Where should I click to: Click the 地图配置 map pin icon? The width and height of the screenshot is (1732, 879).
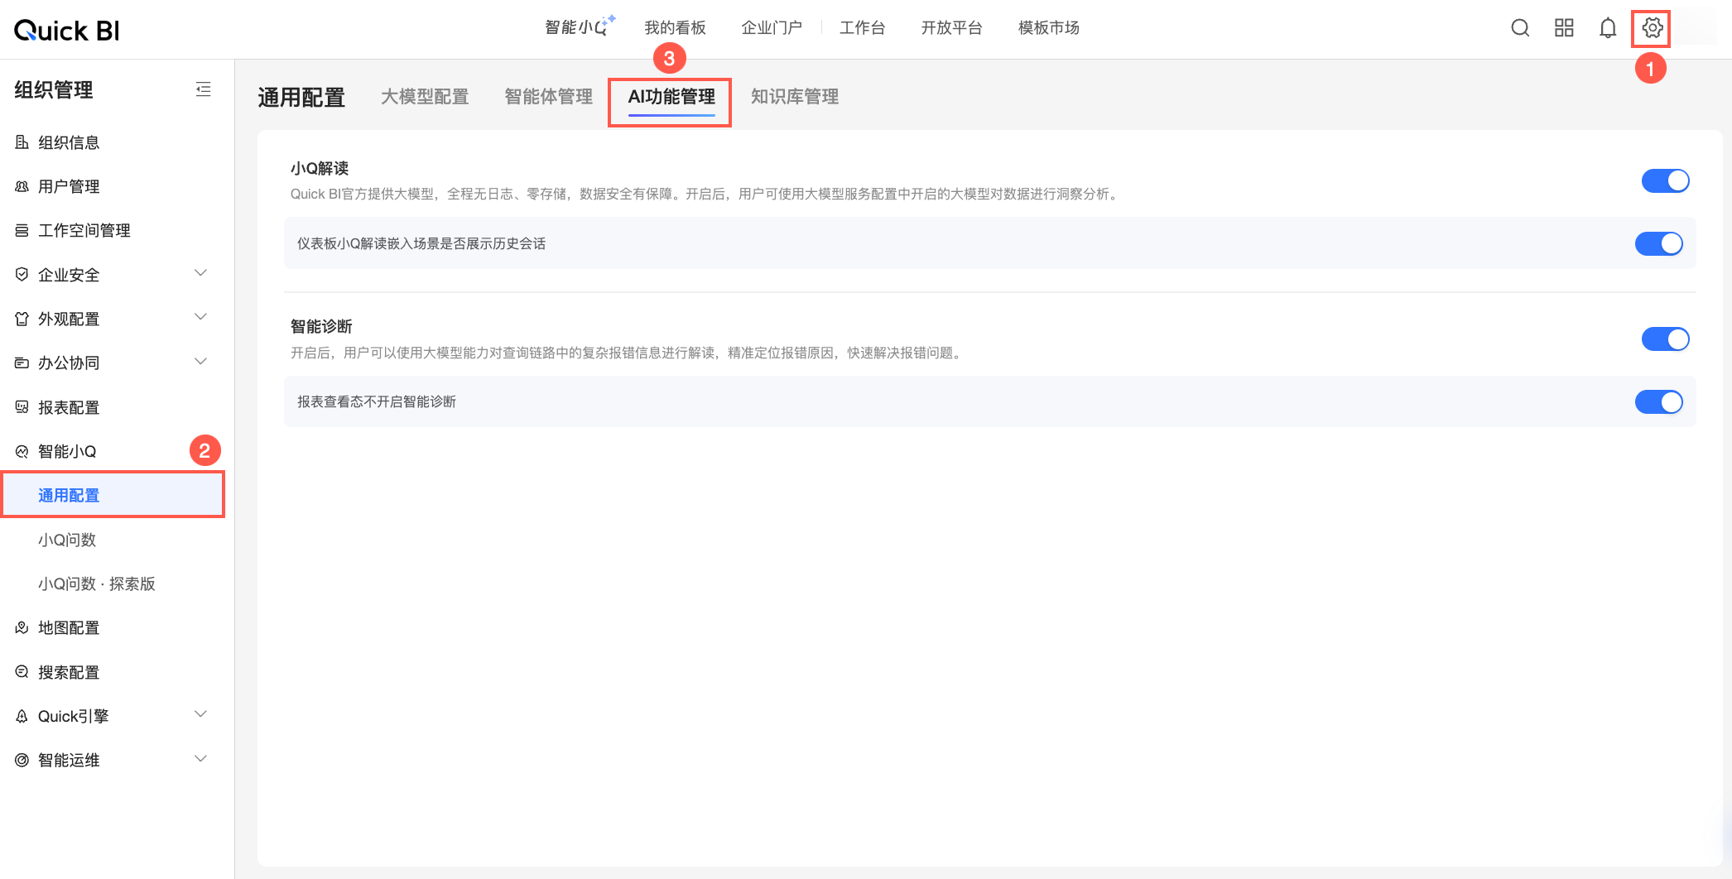22,627
